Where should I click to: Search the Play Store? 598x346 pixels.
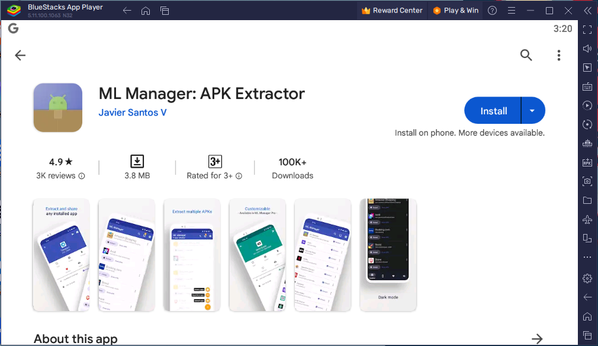click(x=526, y=55)
